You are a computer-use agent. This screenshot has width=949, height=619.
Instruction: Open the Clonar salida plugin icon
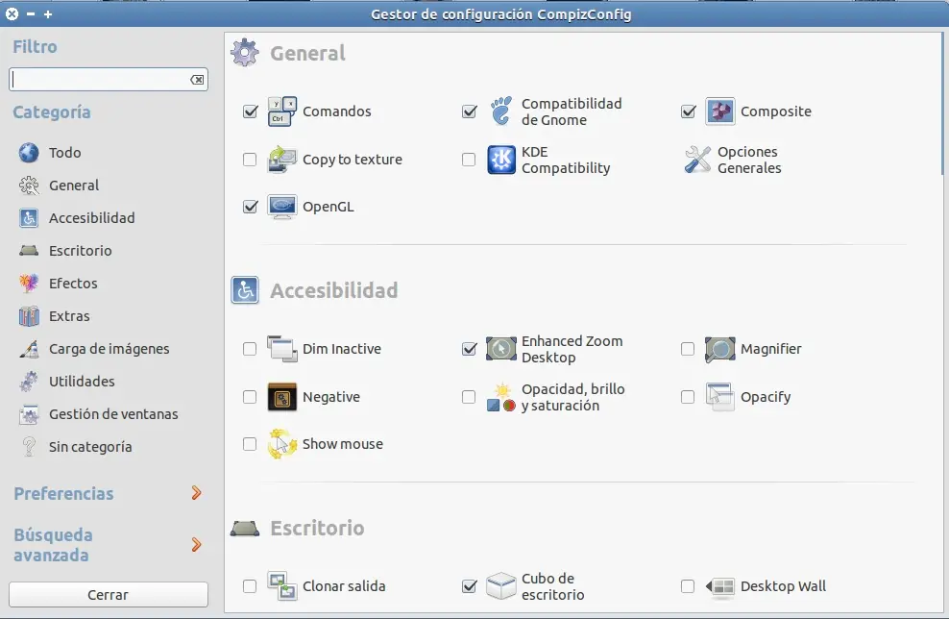(x=282, y=586)
